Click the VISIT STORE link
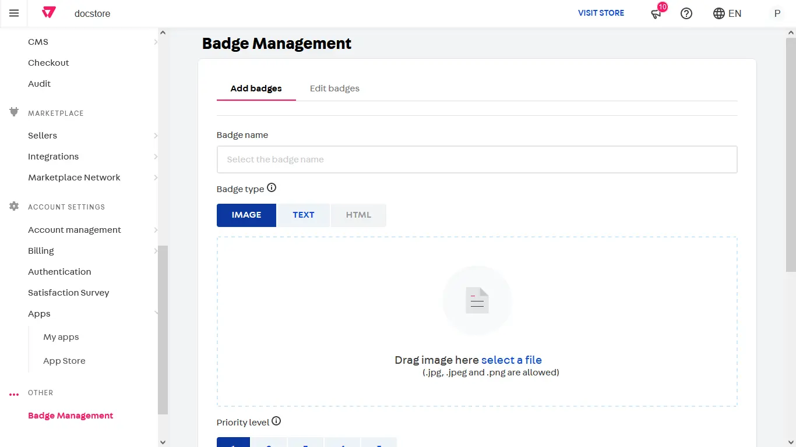 [x=601, y=13]
